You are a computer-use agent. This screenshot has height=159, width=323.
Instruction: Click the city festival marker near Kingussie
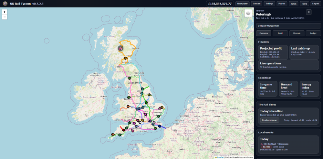point(120,48)
